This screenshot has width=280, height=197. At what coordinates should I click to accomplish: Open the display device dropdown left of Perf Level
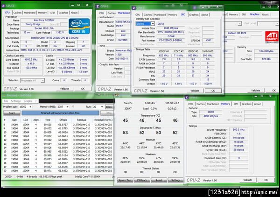[240, 23]
